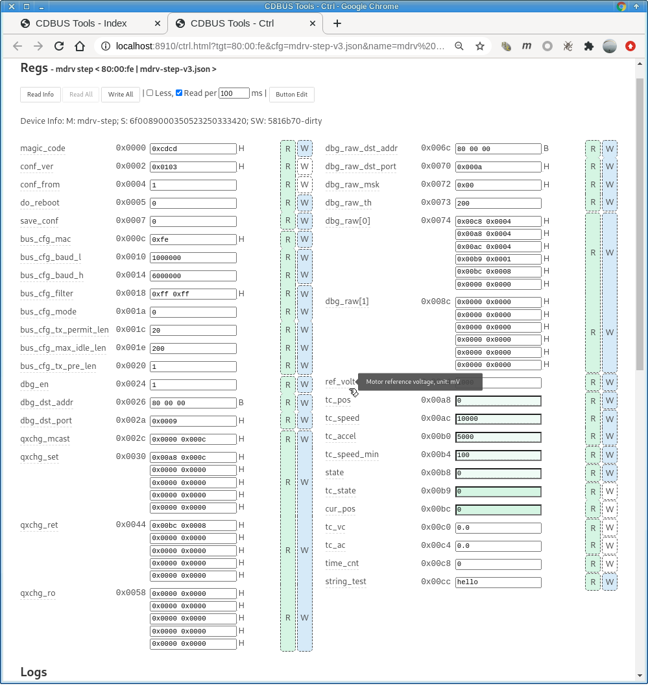Open the zoom magnifier in address bar
This screenshot has width=648, height=686.
[x=459, y=46]
